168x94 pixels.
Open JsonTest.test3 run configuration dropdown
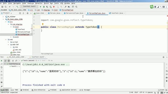pyautogui.click(x=29, y=7)
